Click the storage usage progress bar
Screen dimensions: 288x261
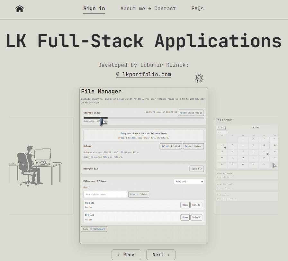(143, 118)
